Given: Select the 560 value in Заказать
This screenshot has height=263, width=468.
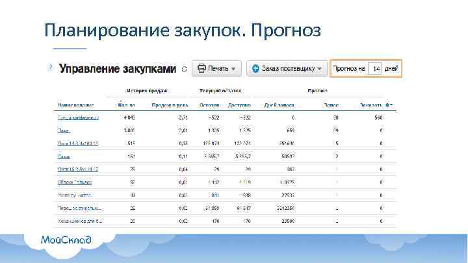Looking at the screenshot, I should tap(378, 118).
